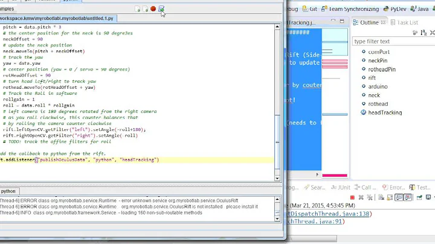Switch to Git perspective in Eclipse
Viewport: 435px width, 244px height.
click(309, 9)
